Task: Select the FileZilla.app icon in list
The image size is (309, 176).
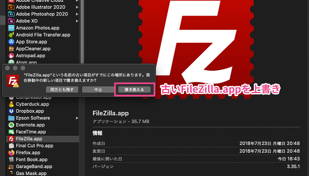Action: (x=11, y=139)
